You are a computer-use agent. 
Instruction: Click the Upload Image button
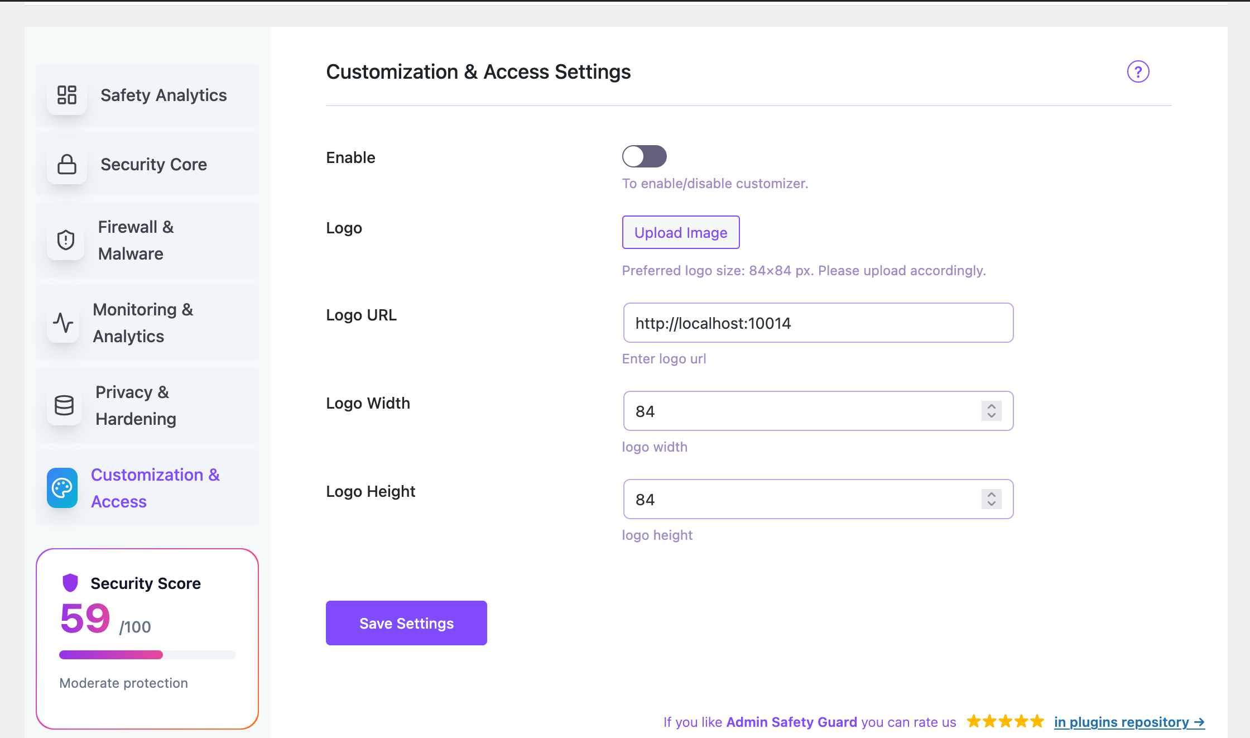click(681, 232)
